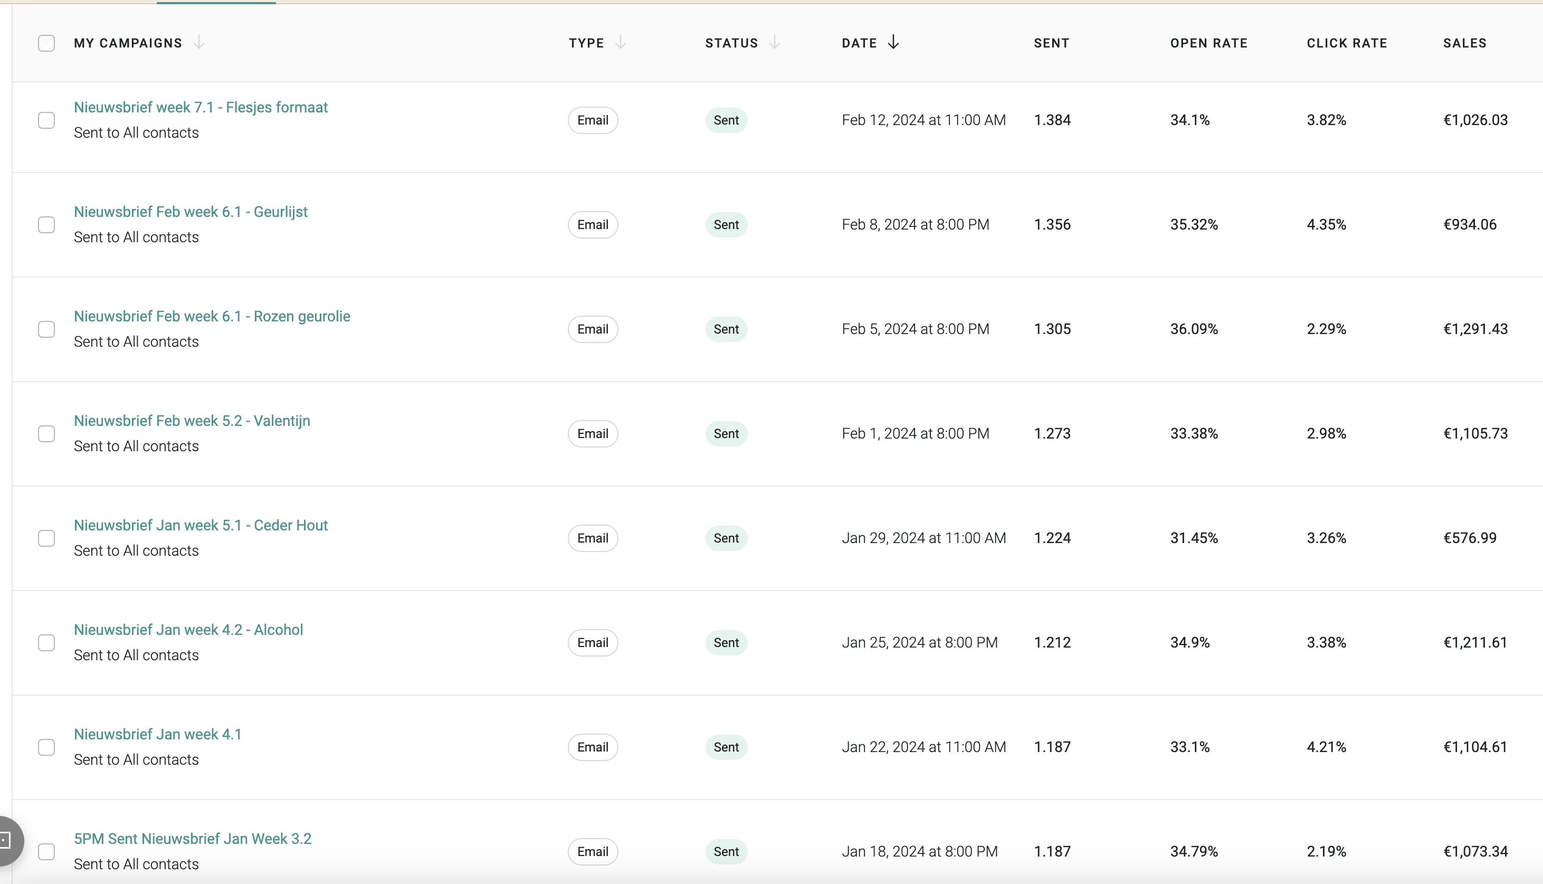Click Sent status badge for Rozen geurolie
The width and height of the screenshot is (1543, 884).
coord(726,329)
